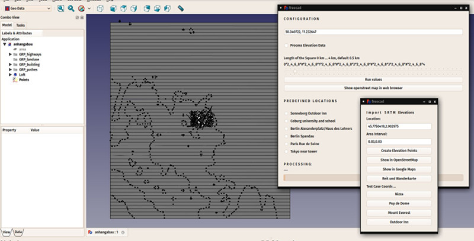The height and width of the screenshot is (241, 474).
Task: Expand the Loft tree item
Action: point(11,75)
